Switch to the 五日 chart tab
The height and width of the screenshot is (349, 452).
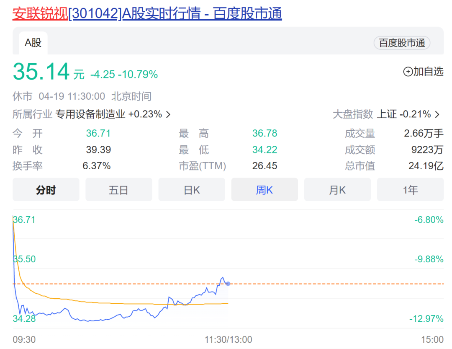point(119,190)
